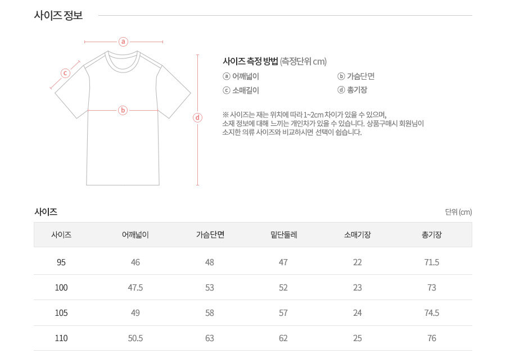This screenshot has width=506, height=358.
Task: Select the ⓒ 소매길이 legend icon
Action: tap(227, 90)
